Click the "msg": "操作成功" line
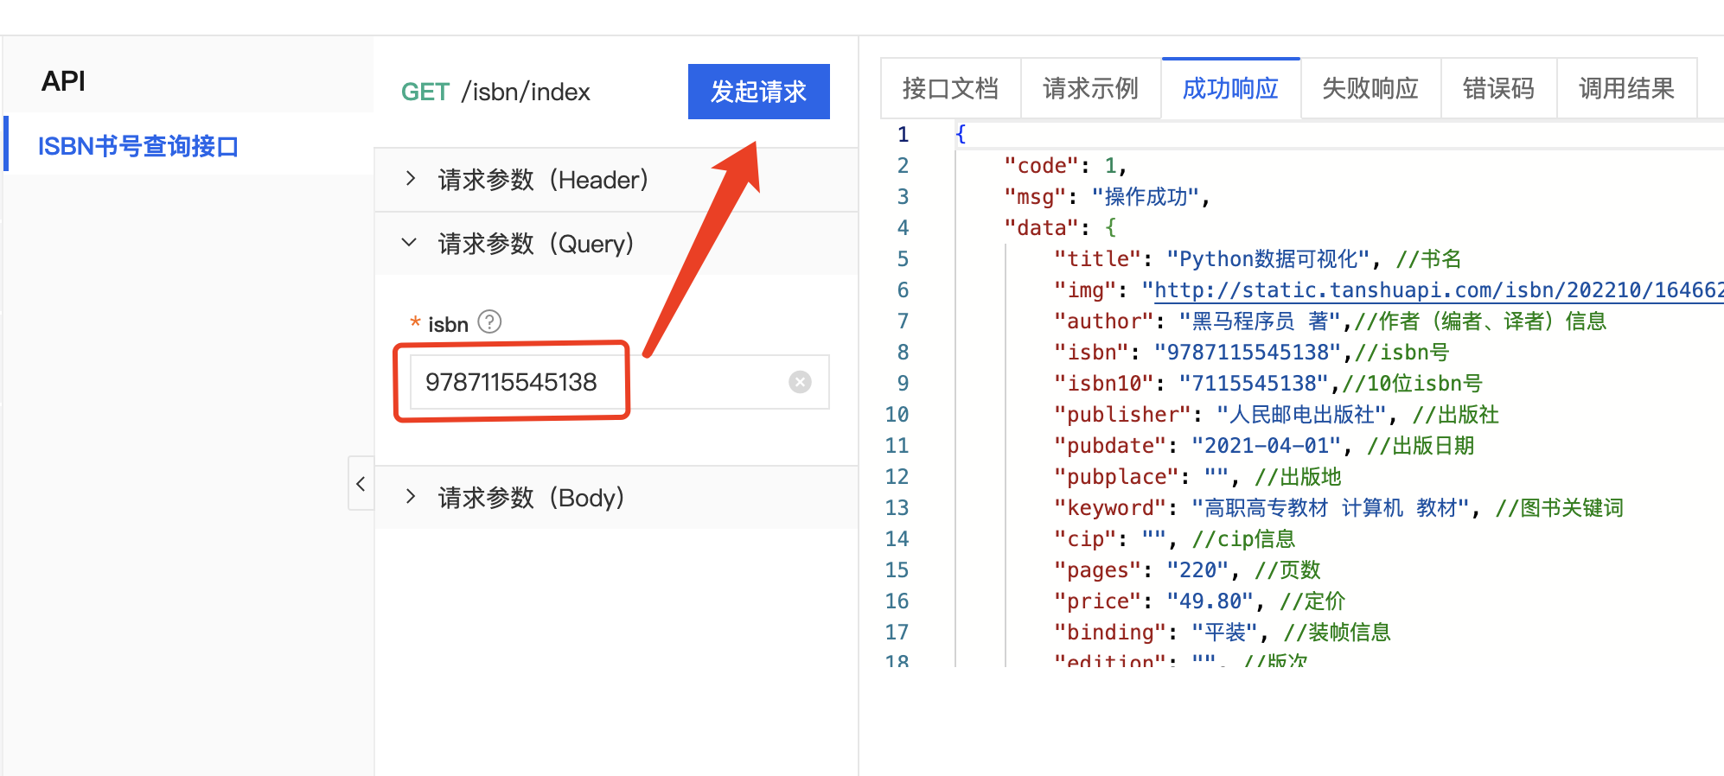The height and width of the screenshot is (776, 1724). click(x=1107, y=197)
